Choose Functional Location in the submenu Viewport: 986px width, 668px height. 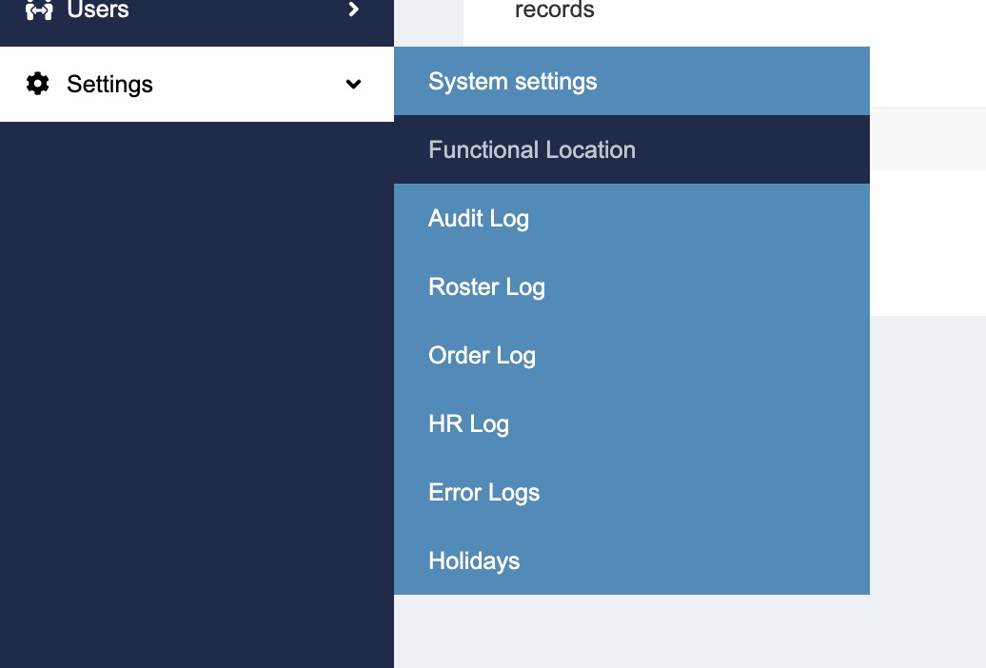[531, 149]
